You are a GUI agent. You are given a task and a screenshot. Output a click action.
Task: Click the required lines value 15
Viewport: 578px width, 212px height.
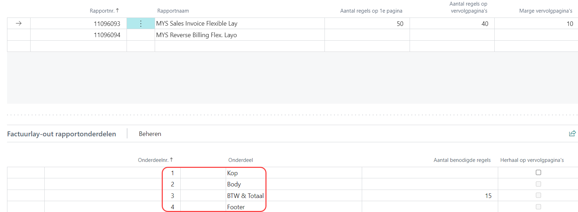pos(488,196)
